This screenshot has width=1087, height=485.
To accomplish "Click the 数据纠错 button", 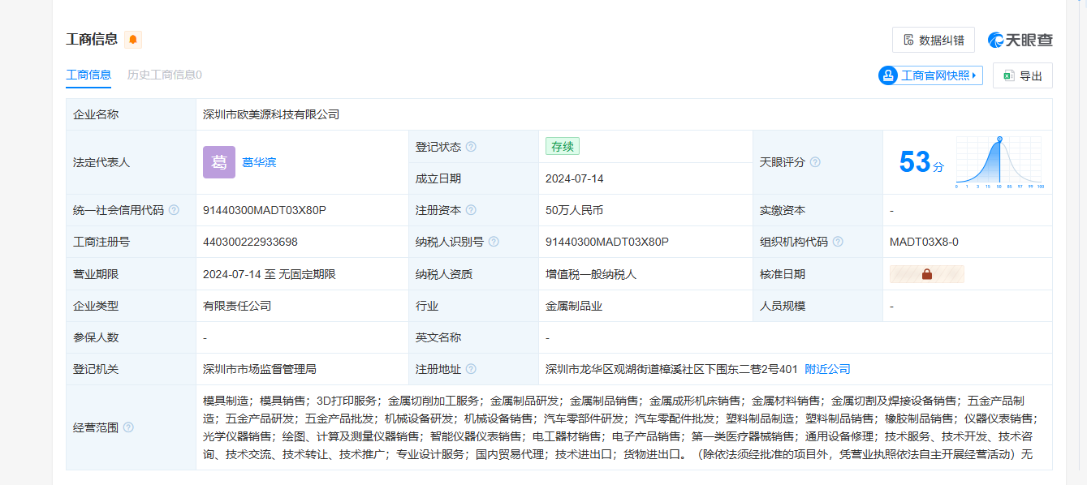I will [x=934, y=40].
